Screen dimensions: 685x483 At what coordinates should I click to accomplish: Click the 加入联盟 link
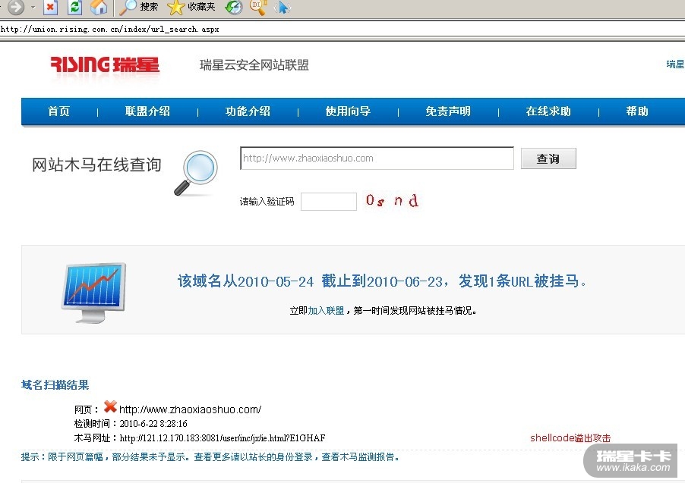click(326, 311)
